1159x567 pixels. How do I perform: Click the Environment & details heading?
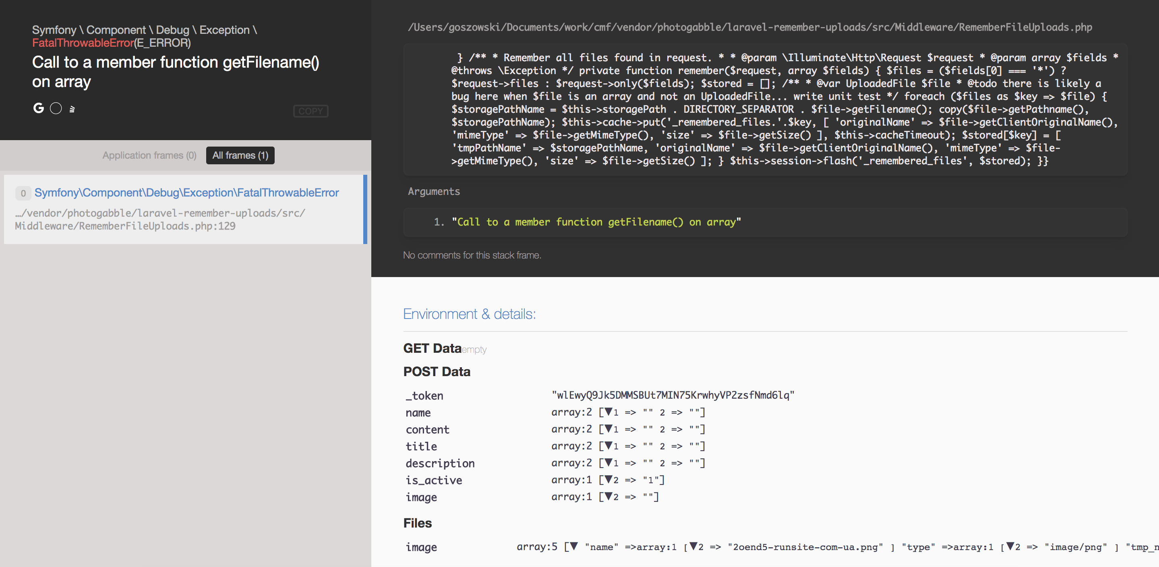tap(469, 314)
